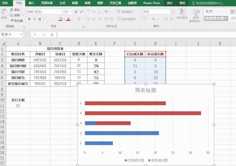The image size is (236, 166).
Task: Click the middle align icon
Action: [x=94, y=11]
